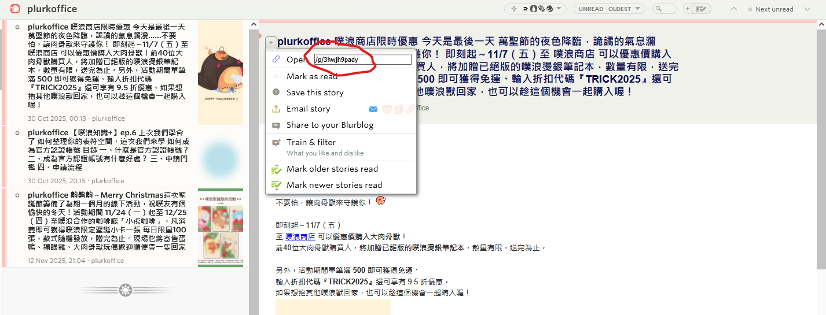Click the up chevron for previous story
This screenshot has height=315, width=826.
(734, 9)
